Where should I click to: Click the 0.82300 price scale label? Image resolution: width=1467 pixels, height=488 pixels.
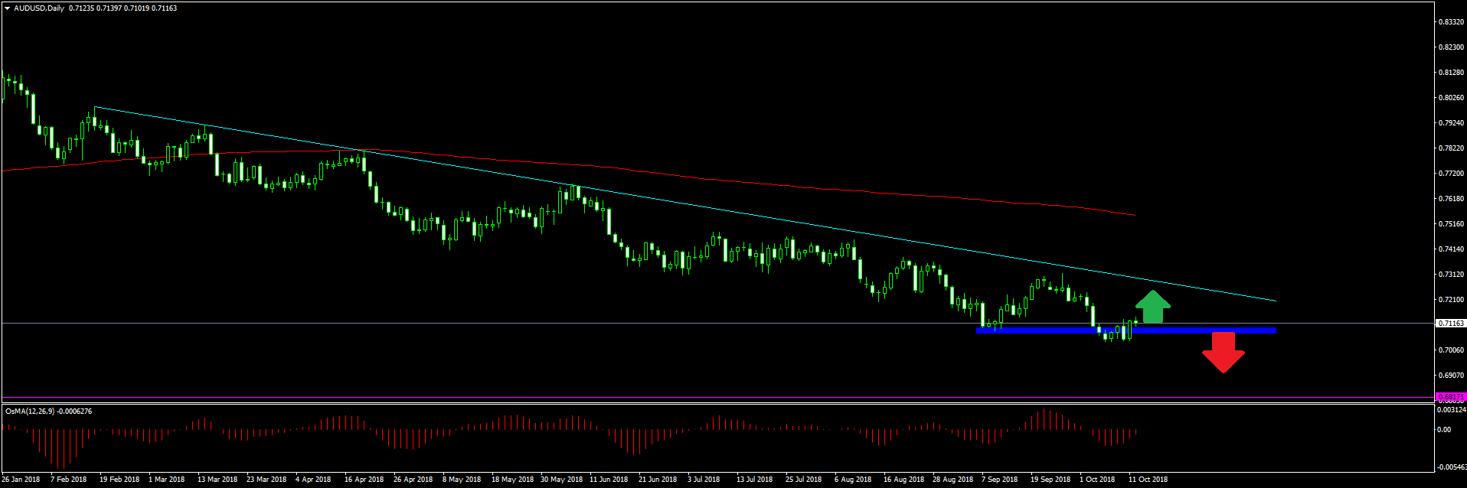[x=1452, y=47]
